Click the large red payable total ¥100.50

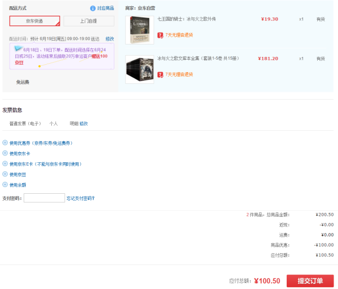pyautogui.click(x=267, y=281)
